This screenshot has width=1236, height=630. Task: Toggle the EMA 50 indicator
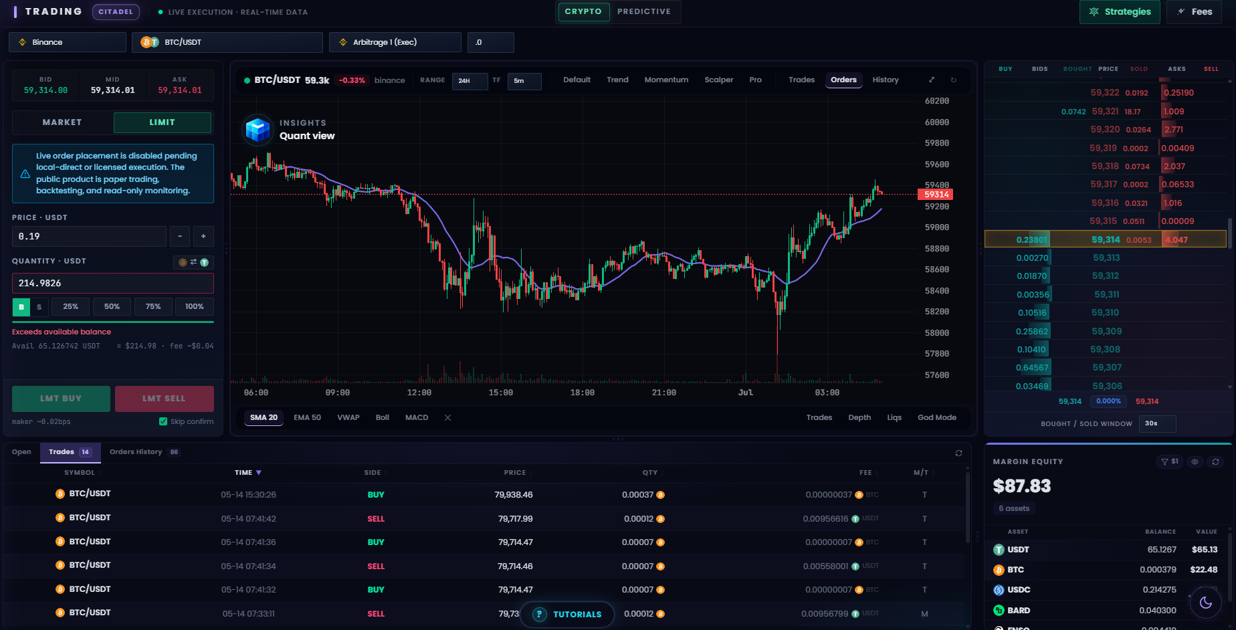pyautogui.click(x=307, y=417)
